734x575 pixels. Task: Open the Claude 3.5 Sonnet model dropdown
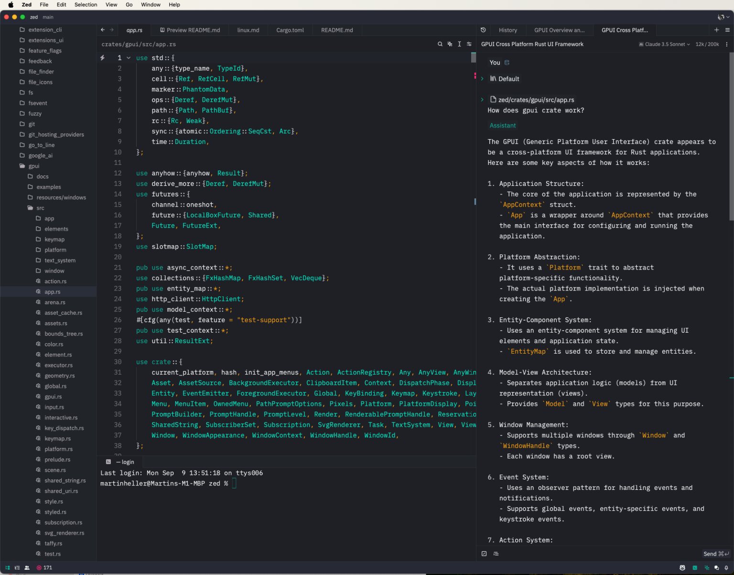point(664,44)
